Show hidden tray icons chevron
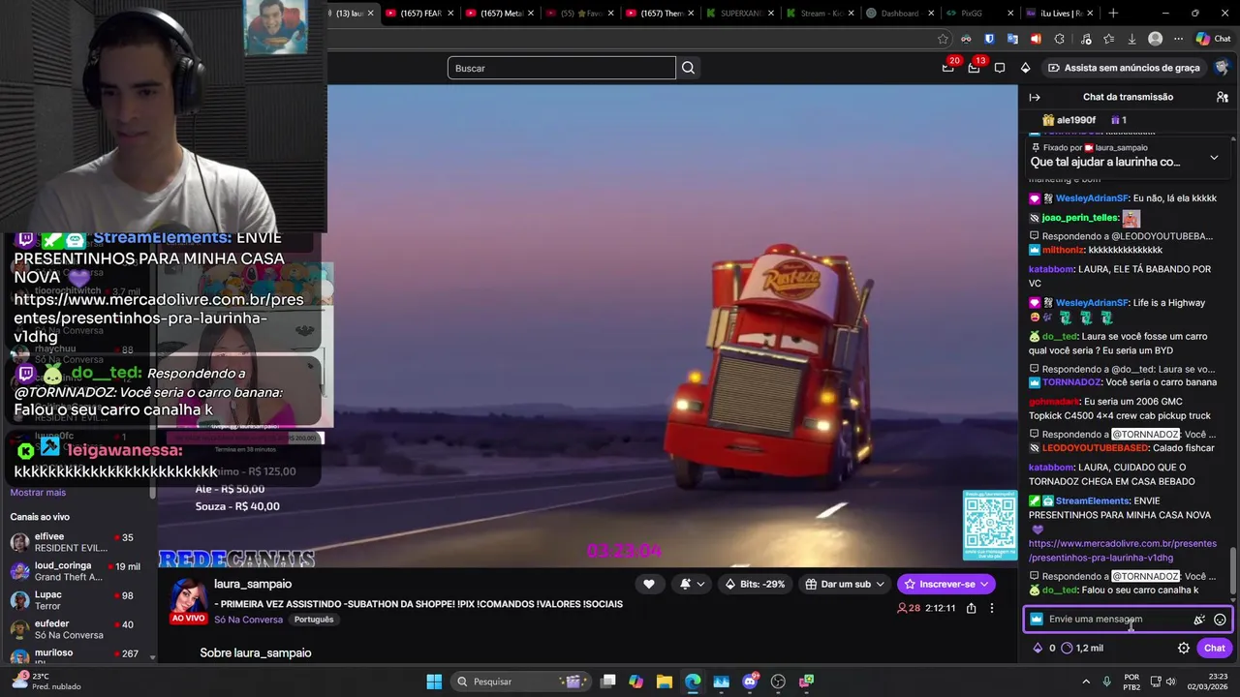1240x697 pixels. tap(1084, 682)
